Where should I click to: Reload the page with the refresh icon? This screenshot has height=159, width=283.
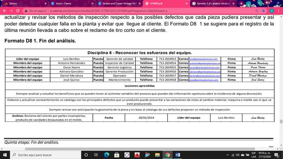[x=18, y=11]
